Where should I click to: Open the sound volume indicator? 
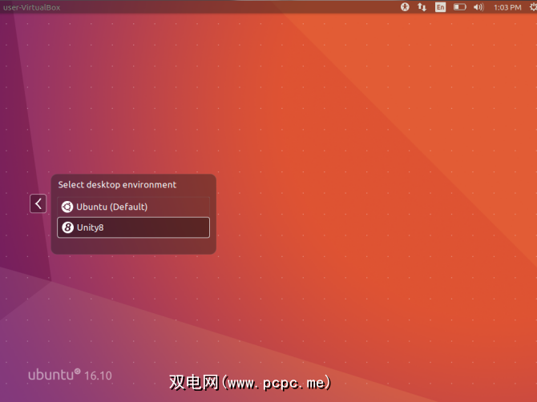click(478, 7)
